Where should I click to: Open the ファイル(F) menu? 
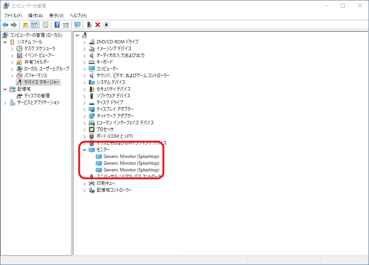click(x=13, y=15)
